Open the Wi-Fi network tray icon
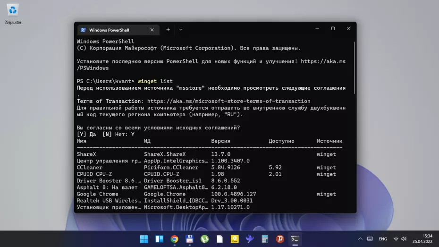 tap(396, 239)
